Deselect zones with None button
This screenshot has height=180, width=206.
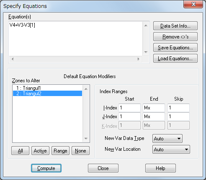[x=80, y=151]
